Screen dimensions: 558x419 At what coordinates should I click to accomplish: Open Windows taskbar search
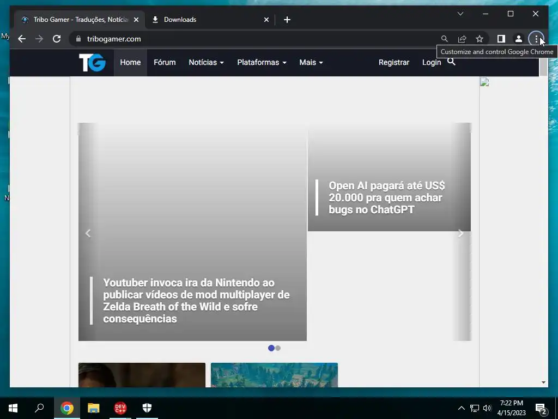coord(39,408)
